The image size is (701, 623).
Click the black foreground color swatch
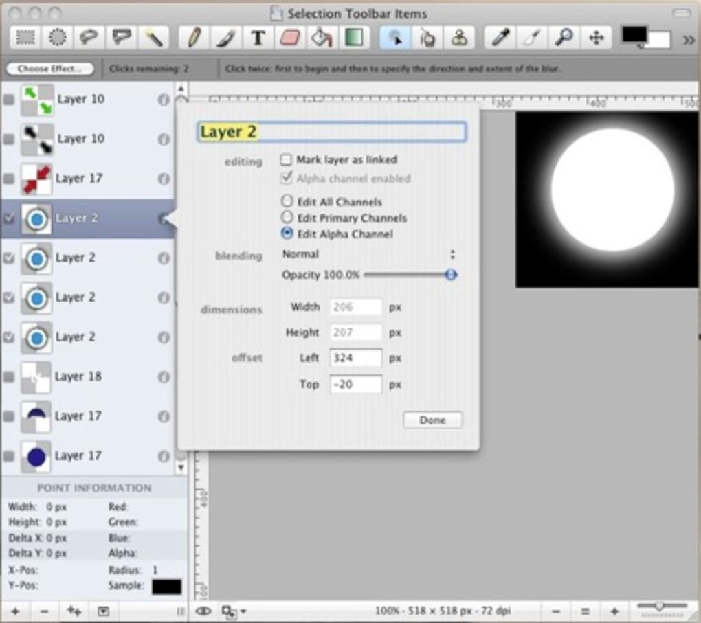(x=633, y=35)
